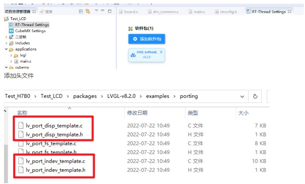Maximize the project explorer panel
305x184 pixels.
[110, 11]
